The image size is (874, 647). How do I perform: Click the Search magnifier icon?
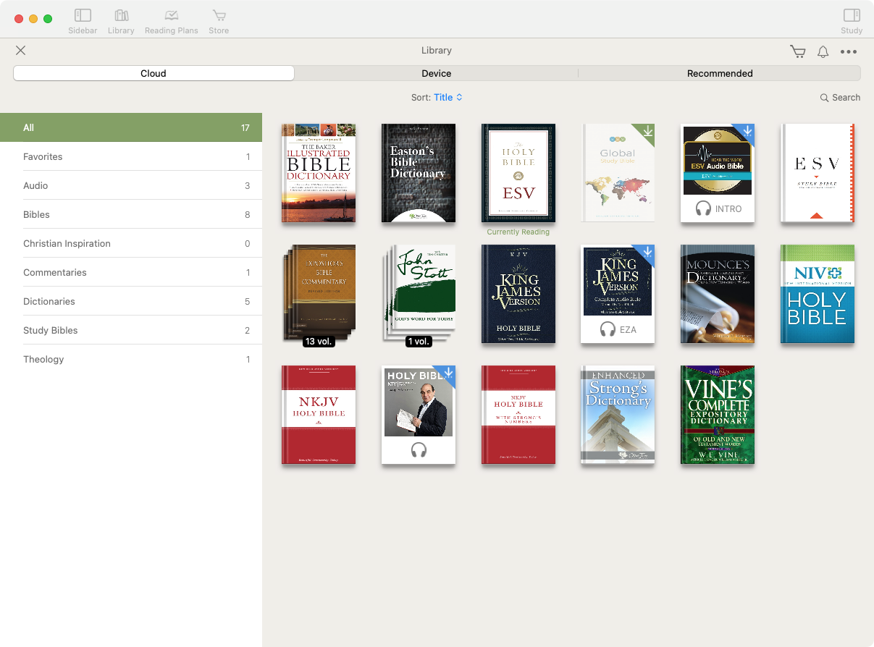(825, 98)
